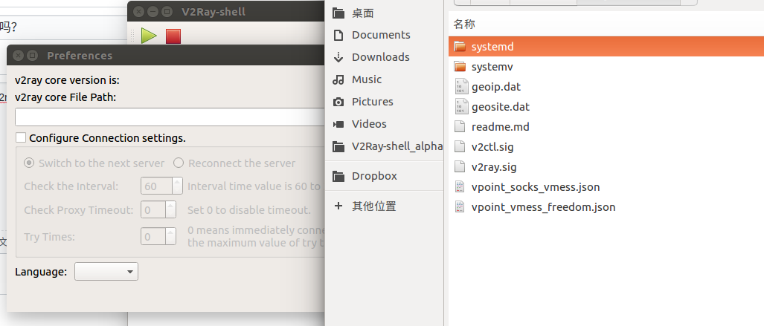Start V2Ray with the green play icon
This screenshot has width=764, height=326.
149,36
